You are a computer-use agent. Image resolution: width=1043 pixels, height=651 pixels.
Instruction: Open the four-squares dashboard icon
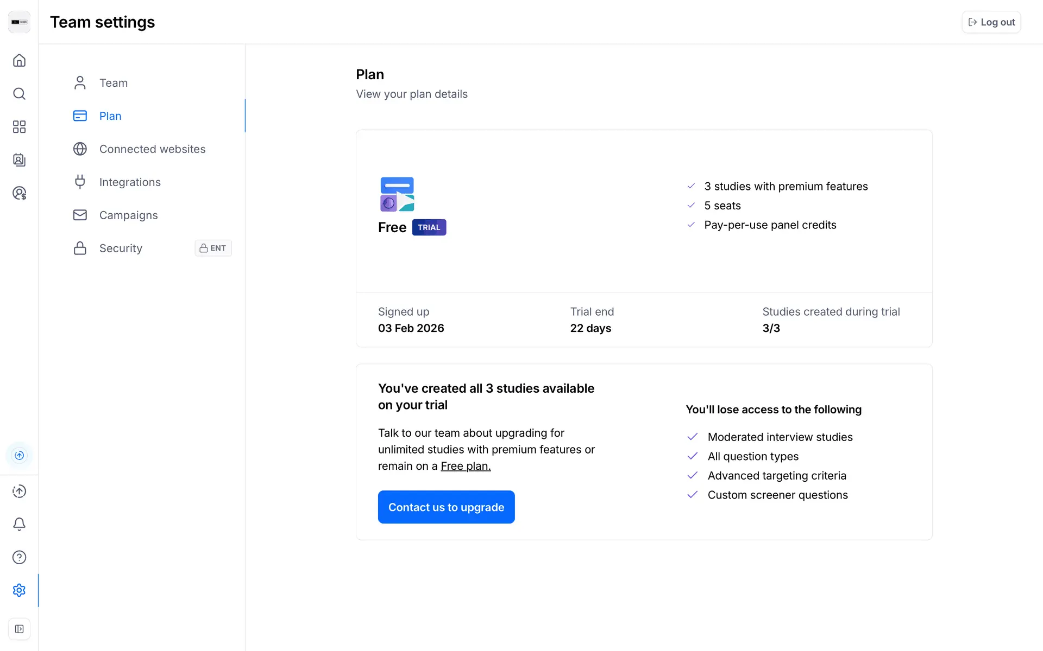(x=19, y=126)
